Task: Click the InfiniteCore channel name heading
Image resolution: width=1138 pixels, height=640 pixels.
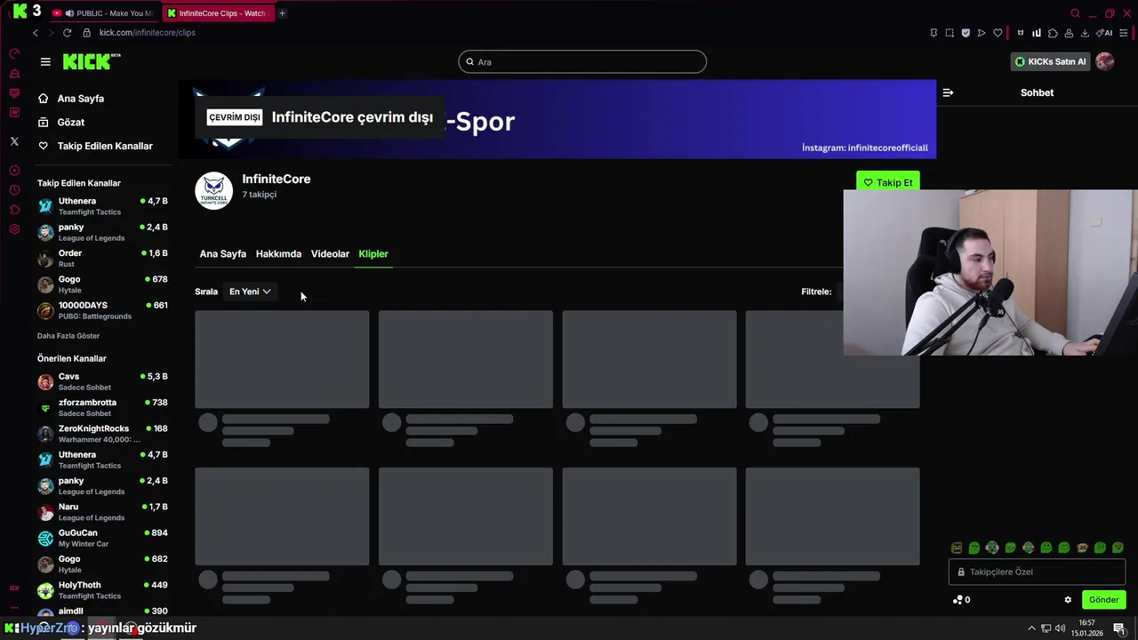Action: (x=276, y=179)
